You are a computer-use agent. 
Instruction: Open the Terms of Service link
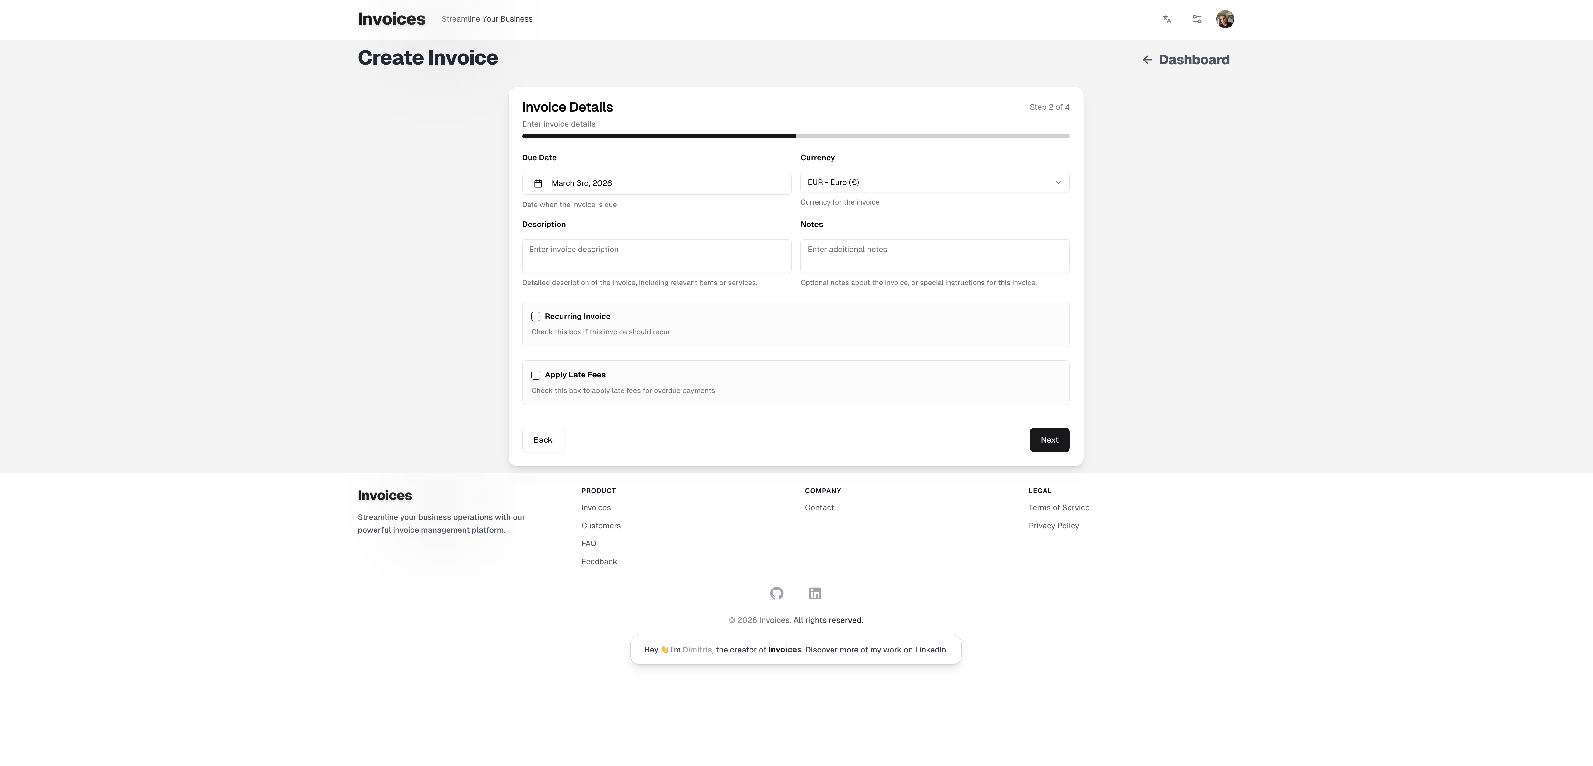[x=1059, y=507]
